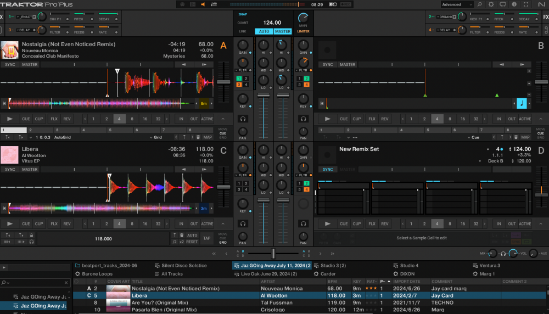Screen dimensions: 549x314
Task: Open the Advanced layout dropdown
Action: click(x=457, y=4)
